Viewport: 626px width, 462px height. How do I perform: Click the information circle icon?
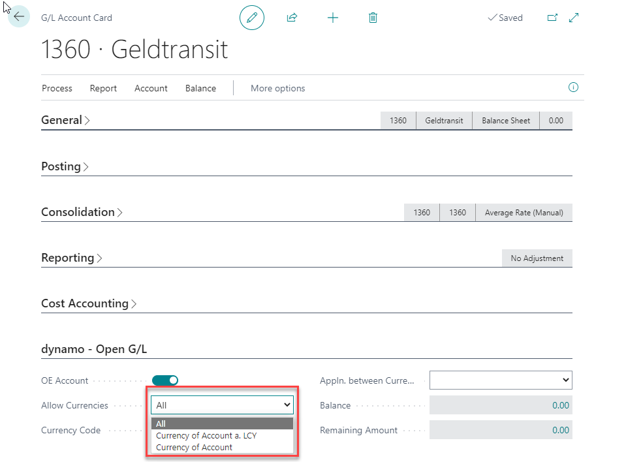pyautogui.click(x=573, y=87)
